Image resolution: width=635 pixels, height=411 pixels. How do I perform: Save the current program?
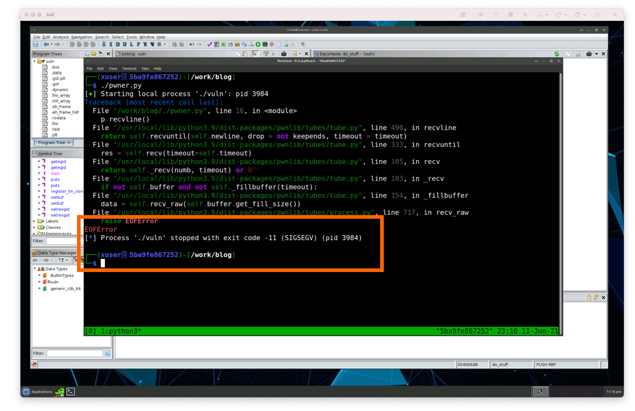(35, 44)
